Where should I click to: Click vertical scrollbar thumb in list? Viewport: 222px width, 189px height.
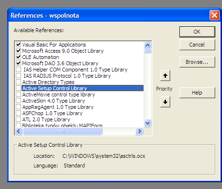[x=148, y=51]
